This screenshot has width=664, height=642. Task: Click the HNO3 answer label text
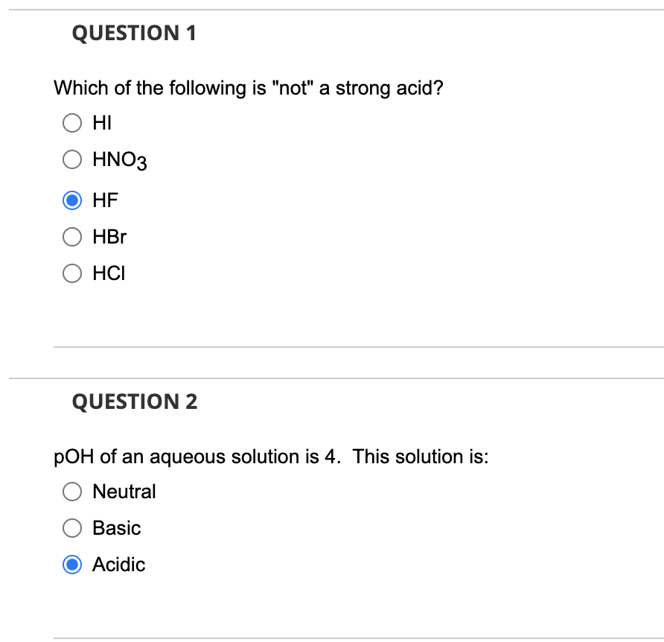point(119,159)
